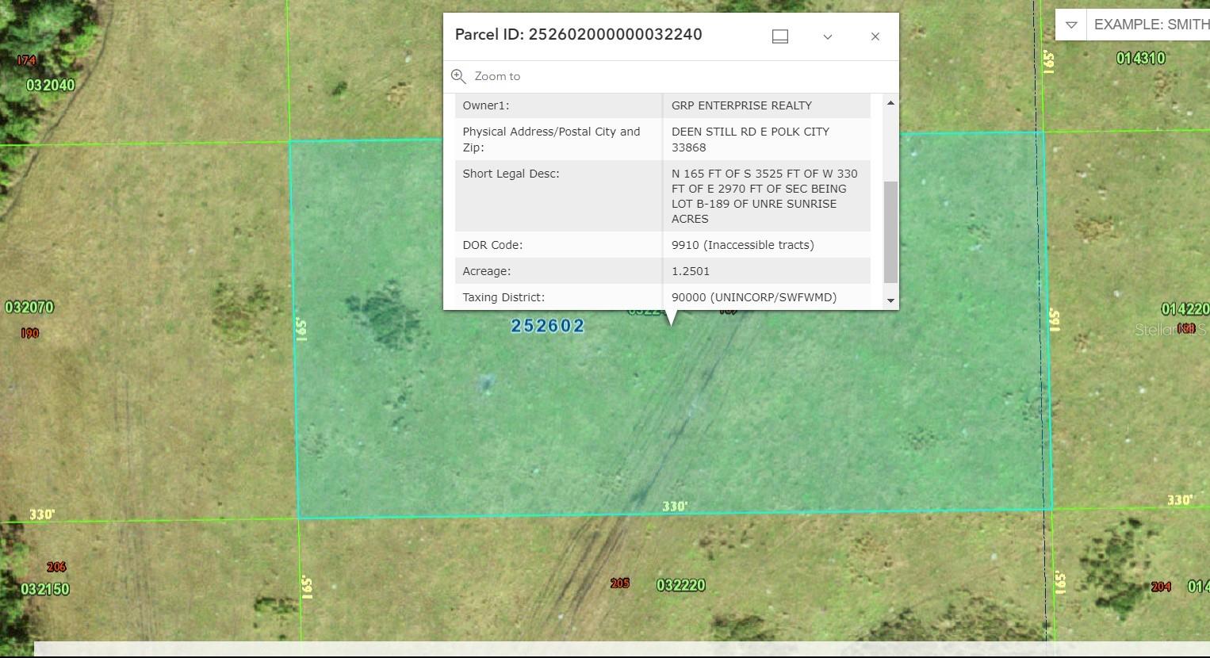Click the Taxing District label
The width and height of the screenshot is (1210, 658).
coord(504,297)
